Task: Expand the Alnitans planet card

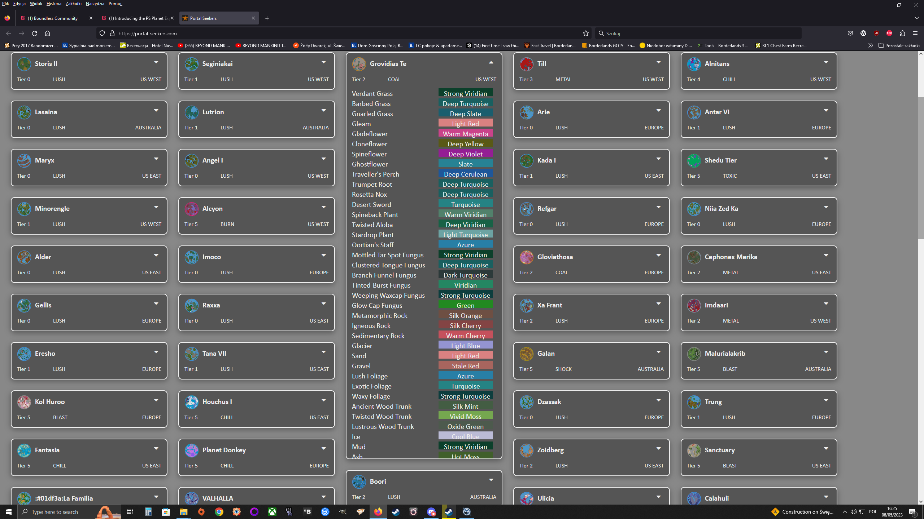Action: point(826,63)
